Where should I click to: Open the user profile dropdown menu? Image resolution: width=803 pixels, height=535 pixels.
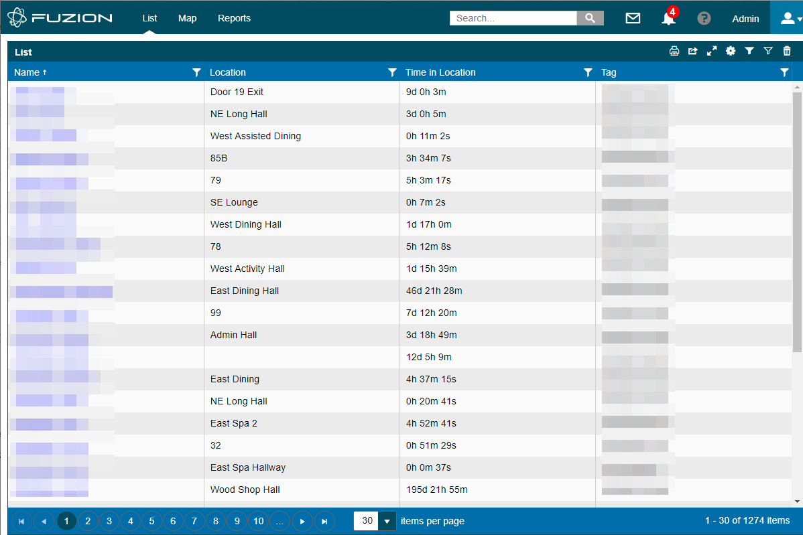(x=787, y=18)
